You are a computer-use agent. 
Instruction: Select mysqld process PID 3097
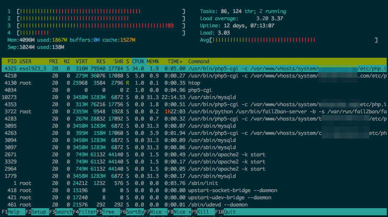(x=194, y=147)
